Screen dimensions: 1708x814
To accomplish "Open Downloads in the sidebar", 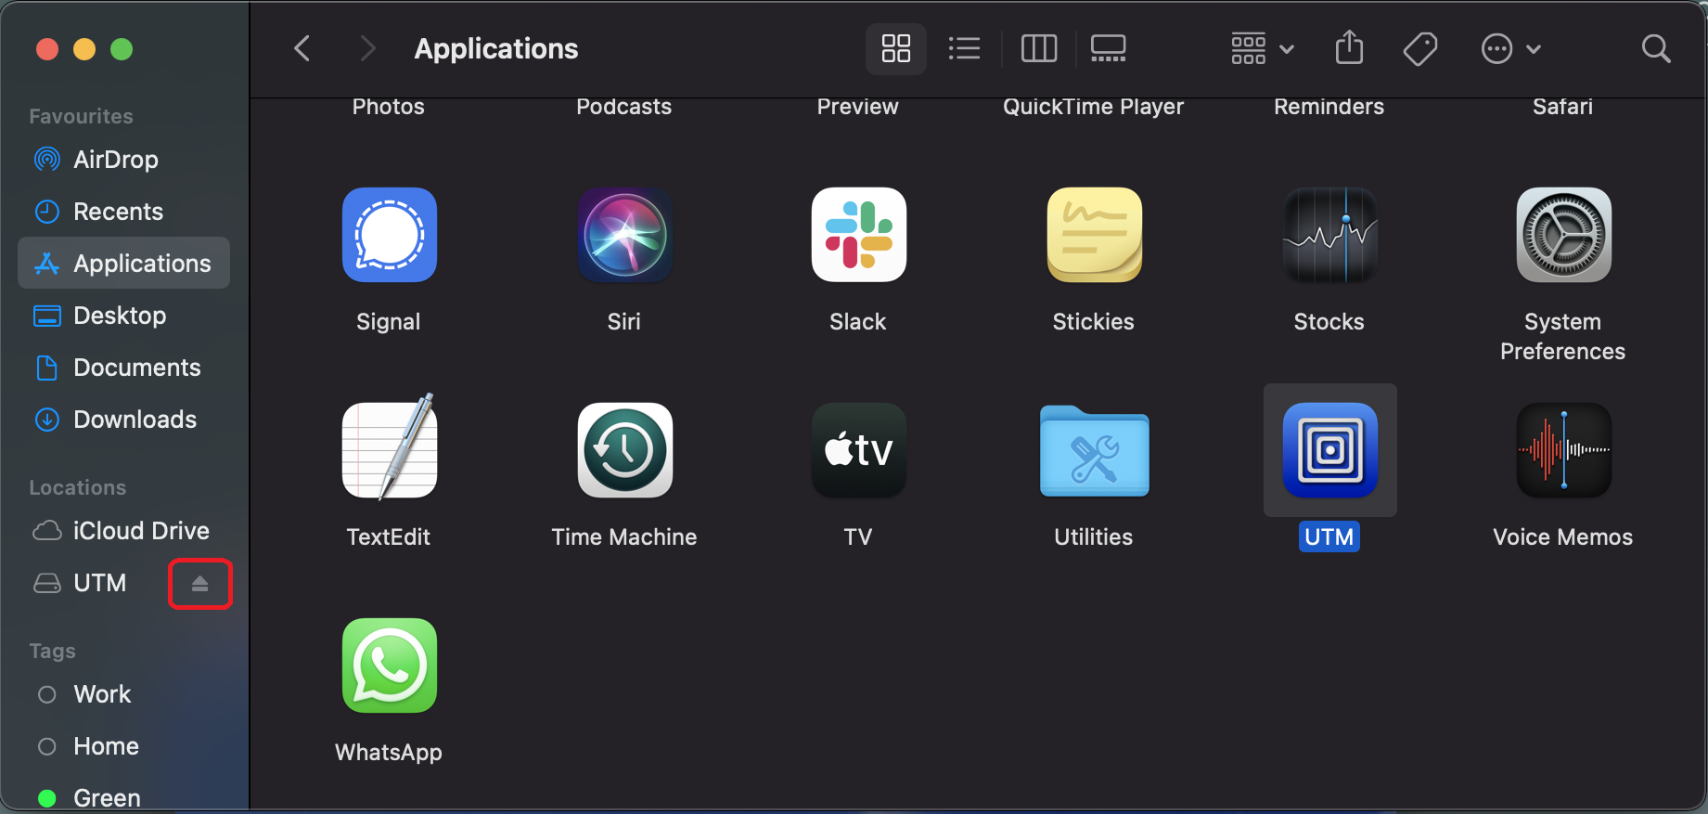I will point(123,420).
